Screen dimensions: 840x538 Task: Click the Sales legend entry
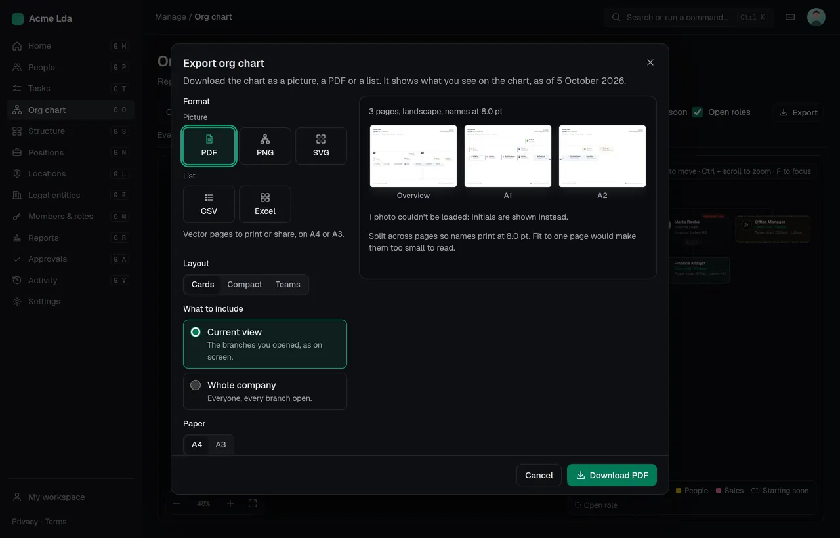(x=730, y=491)
